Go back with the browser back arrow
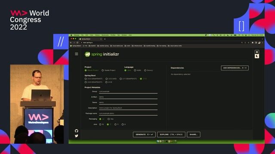This screenshot has width=275, height=154. [71, 42]
